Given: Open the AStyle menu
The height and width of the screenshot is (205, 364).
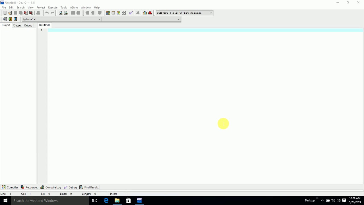Looking at the screenshot, I should [x=74, y=7].
